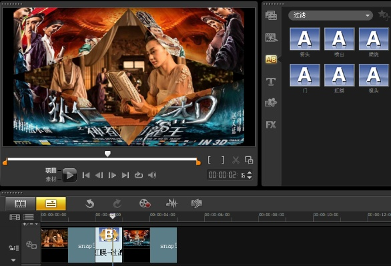Open the Instant Project template library
The width and height of the screenshot is (391, 266).
271,37
